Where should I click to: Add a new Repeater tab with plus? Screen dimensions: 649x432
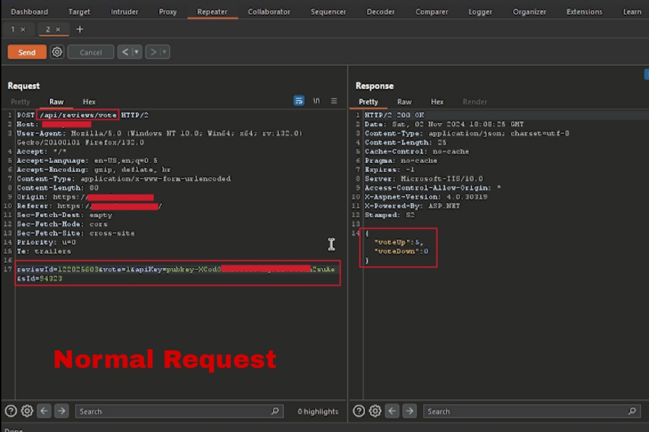click(79, 29)
